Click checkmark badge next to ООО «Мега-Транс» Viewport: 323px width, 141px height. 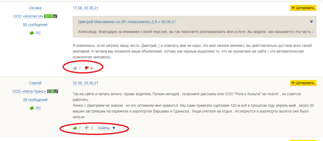click(x=56, y=92)
